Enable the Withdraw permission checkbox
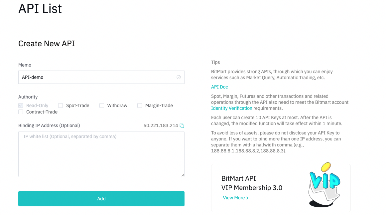 coord(102,106)
